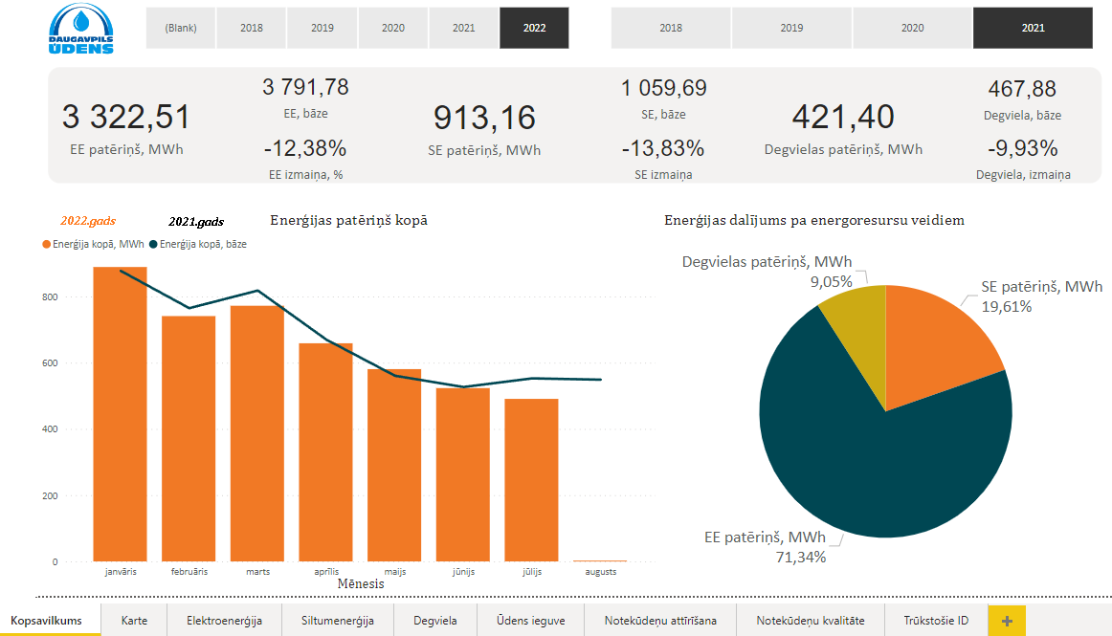
Task: Click dark legend marker for Enerģija kopā, bāze
Action: click(153, 245)
